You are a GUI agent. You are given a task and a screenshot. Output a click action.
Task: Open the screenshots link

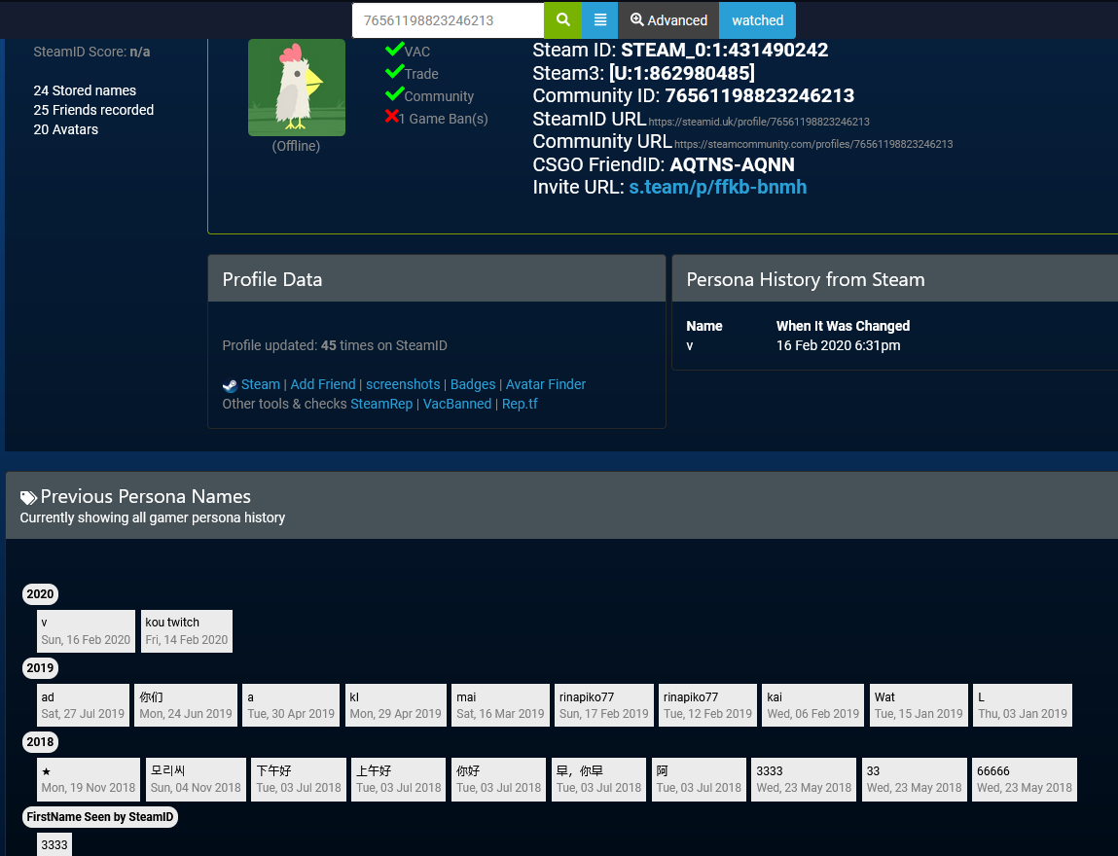pyautogui.click(x=403, y=384)
